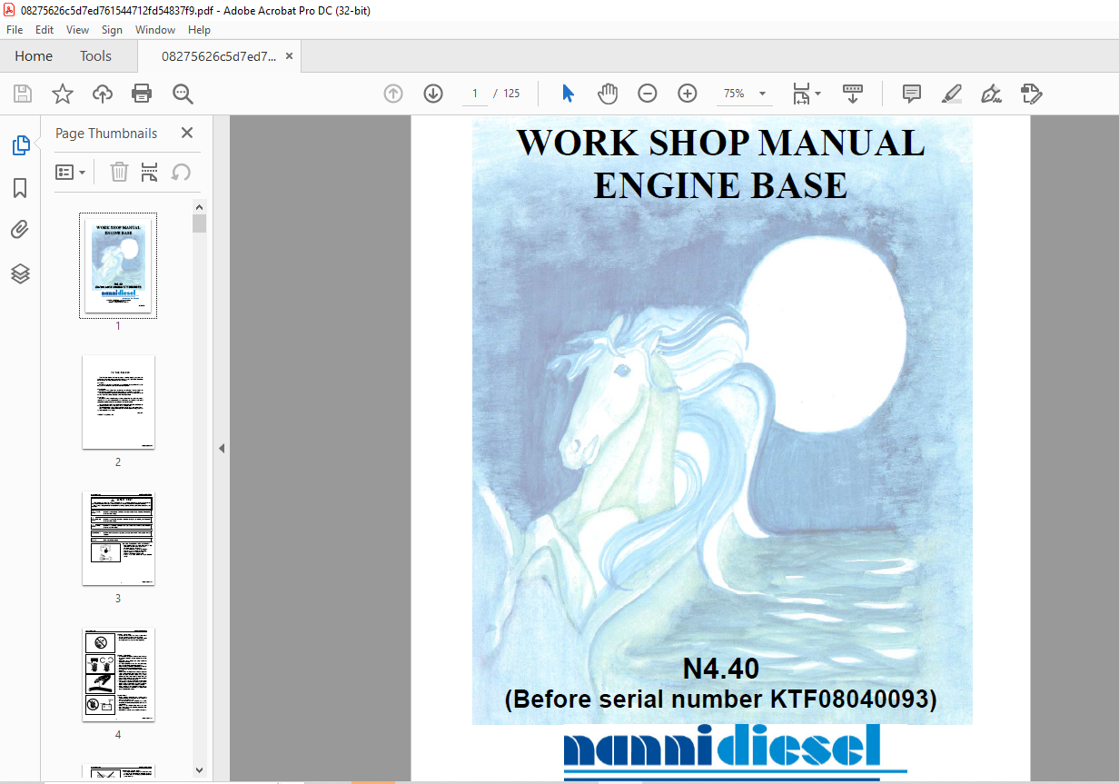The height and width of the screenshot is (784, 1119).
Task: Collapse the navigation pane arrow
Action: coord(221,449)
